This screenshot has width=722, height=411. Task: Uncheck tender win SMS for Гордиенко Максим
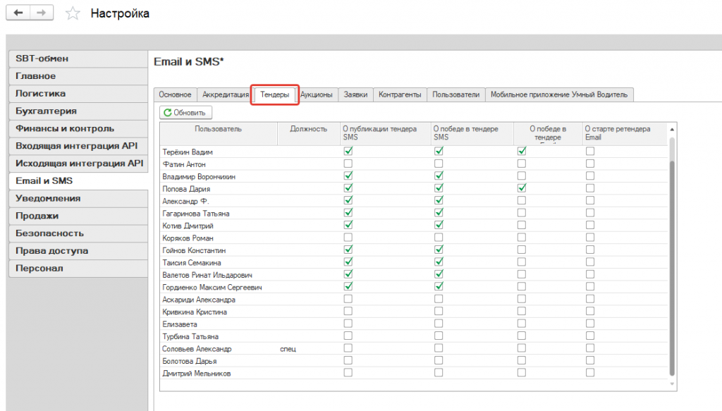tap(439, 286)
